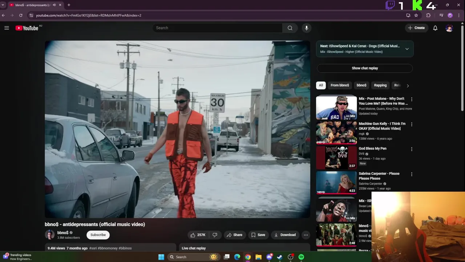
Task: Bookmark this page with star icon
Action: 416,15
